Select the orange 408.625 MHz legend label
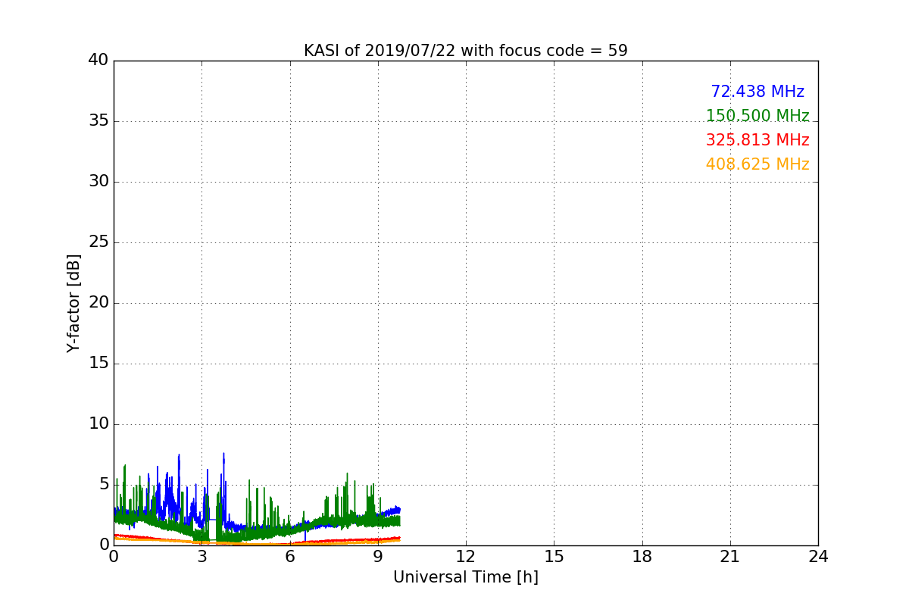909x606 pixels. coord(757,164)
